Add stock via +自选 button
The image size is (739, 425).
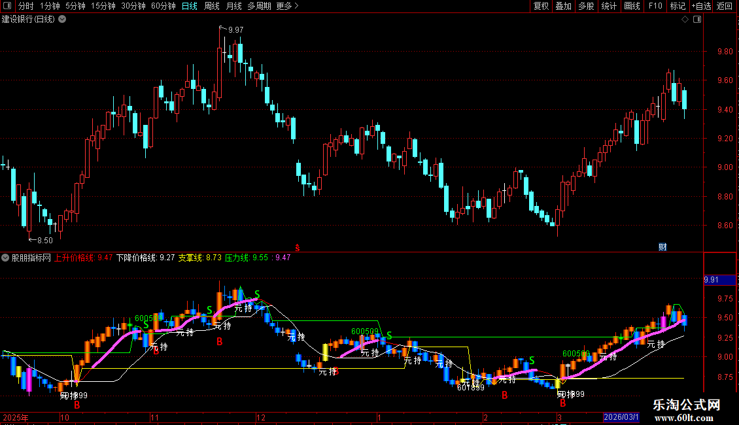click(701, 6)
